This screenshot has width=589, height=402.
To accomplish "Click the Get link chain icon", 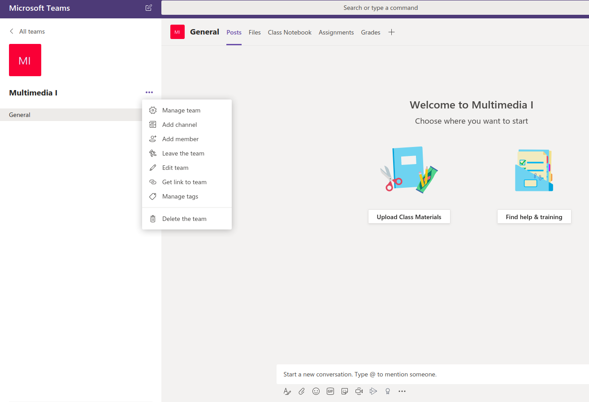I will coord(153,182).
